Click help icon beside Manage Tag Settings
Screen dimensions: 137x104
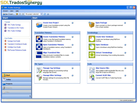tap(72, 68)
